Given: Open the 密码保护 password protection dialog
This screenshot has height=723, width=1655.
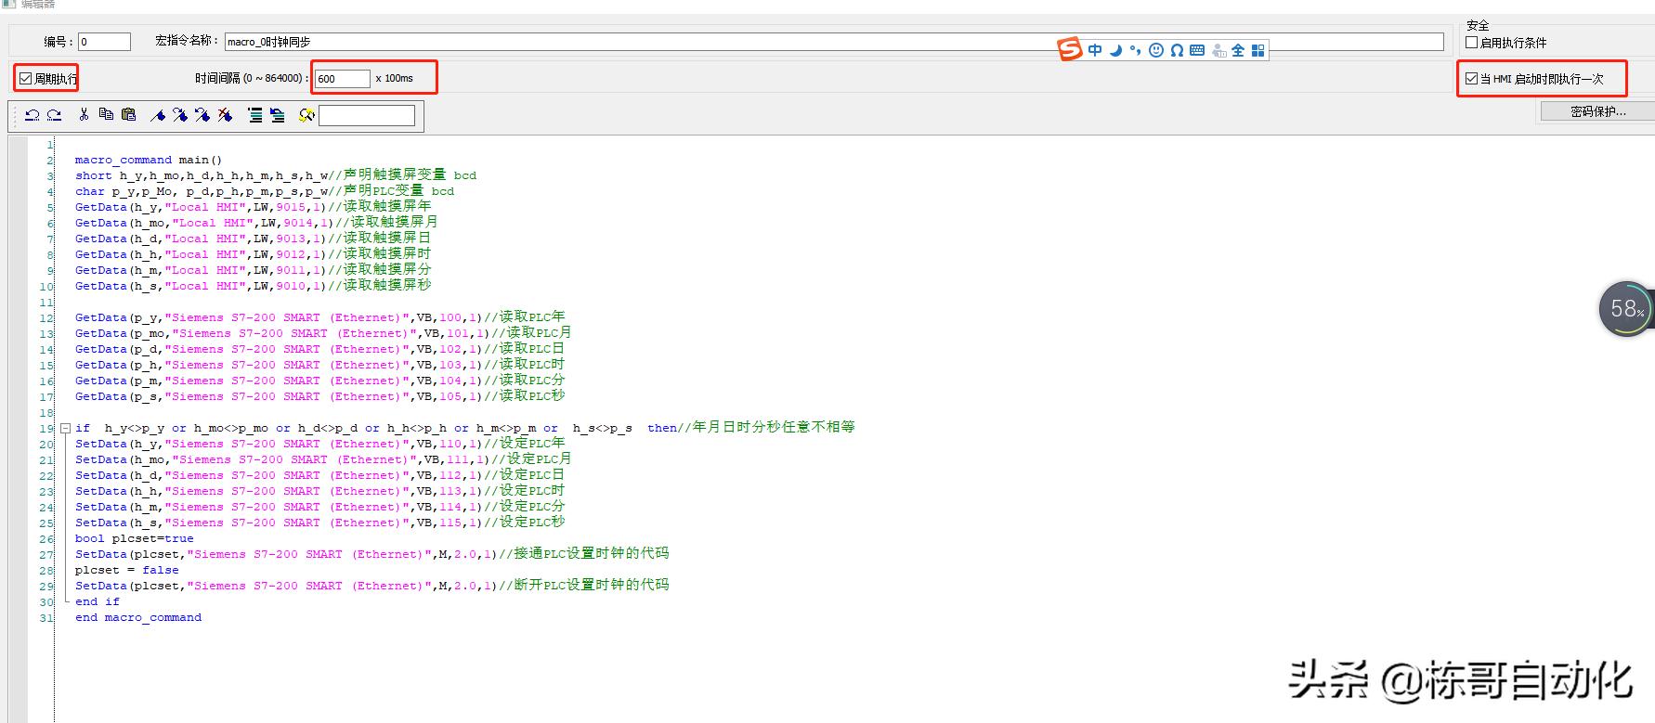Looking at the screenshot, I should pos(1597,111).
